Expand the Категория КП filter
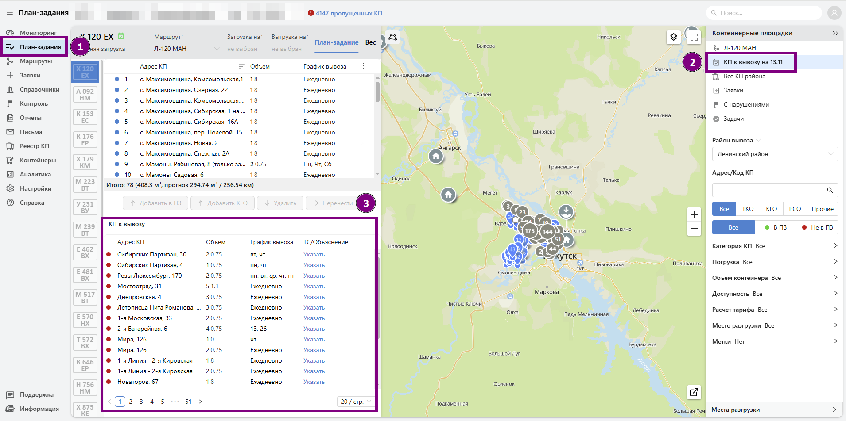Screen dimensions: 846x421 click(775, 246)
